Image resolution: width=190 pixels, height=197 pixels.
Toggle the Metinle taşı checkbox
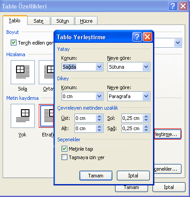pyautogui.click(x=64, y=148)
